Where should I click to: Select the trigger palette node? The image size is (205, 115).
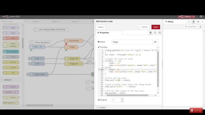pyautogui.click(x=11, y=33)
